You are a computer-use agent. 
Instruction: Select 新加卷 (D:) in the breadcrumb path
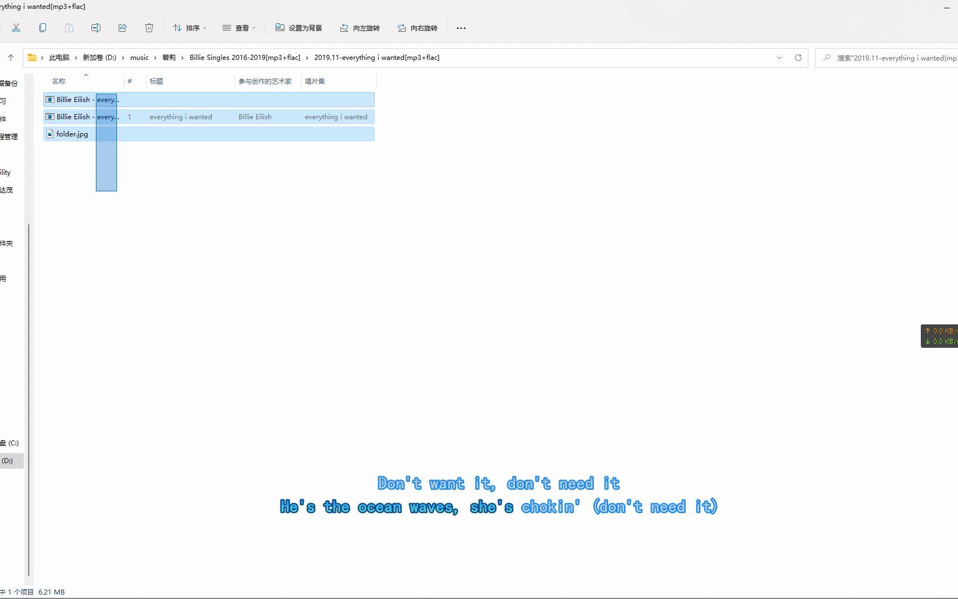[x=100, y=58]
